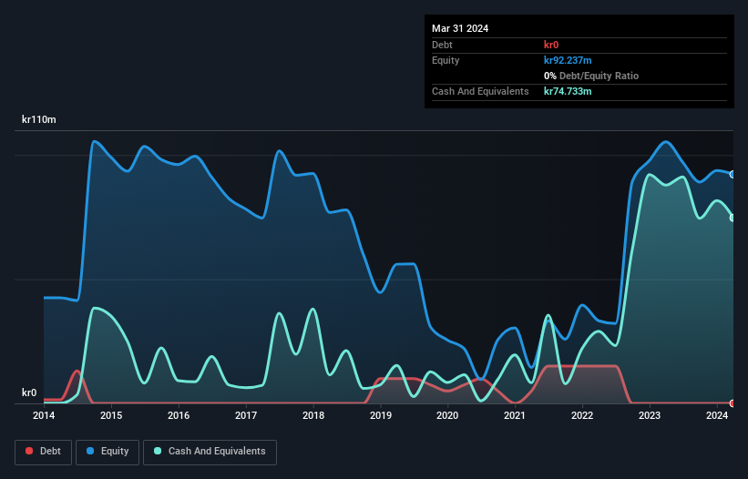Hide the Cash And Equivalents legend series
The height and width of the screenshot is (479, 748).
click(x=210, y=452)
